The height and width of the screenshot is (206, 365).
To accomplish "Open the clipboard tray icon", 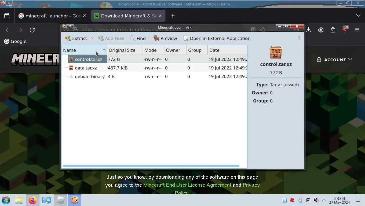I will pyautogui.click(x=308, y=200).
